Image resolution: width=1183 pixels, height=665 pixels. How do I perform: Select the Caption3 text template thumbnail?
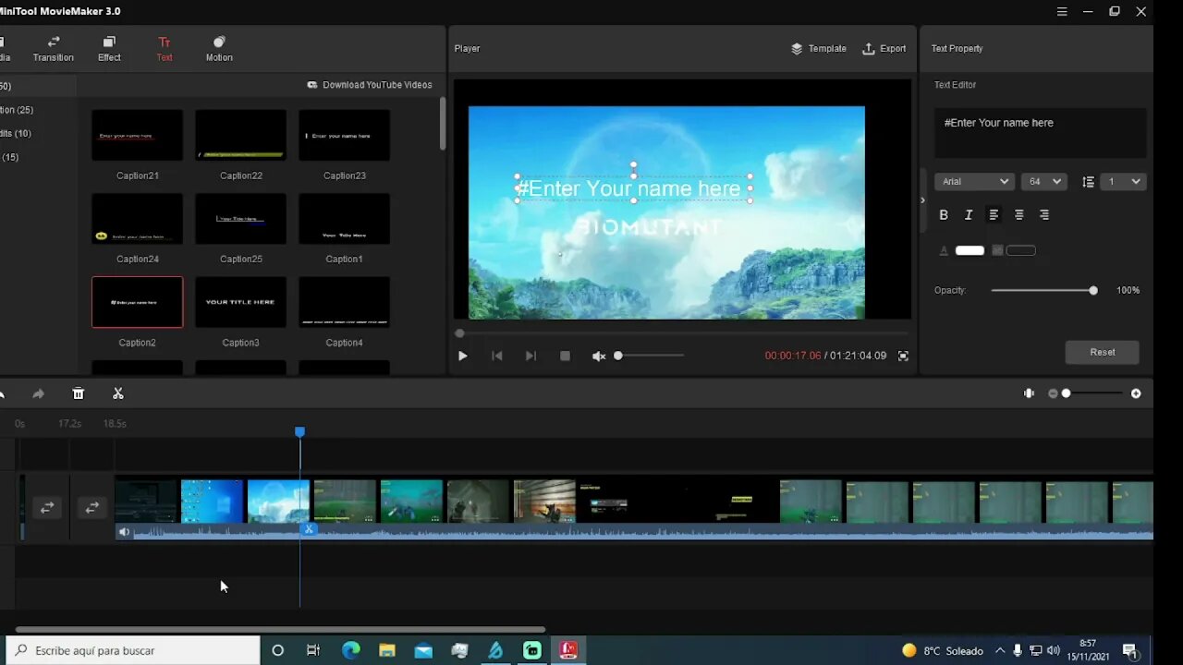(x=240, y=302)
